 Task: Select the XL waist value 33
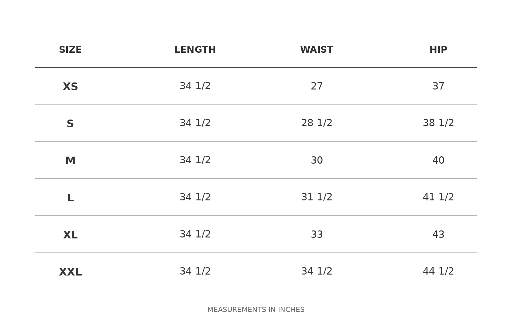click(x=317, y=235)
